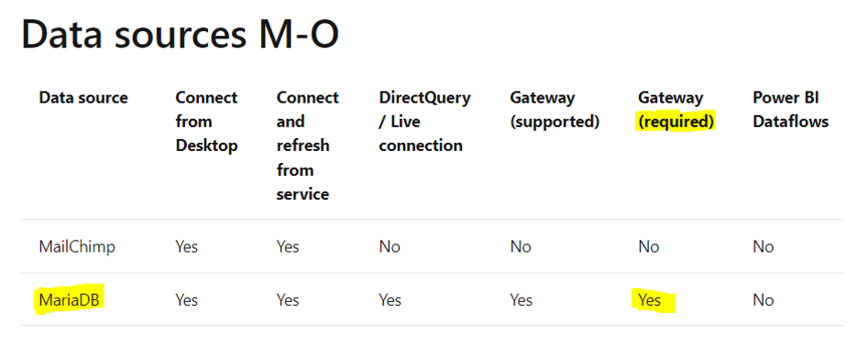The width and height of the screenshot is (857, 346).
Task: Click MailChimp Gateway (required) No cell
Action: pyautogui.click(x=649, y=246)
